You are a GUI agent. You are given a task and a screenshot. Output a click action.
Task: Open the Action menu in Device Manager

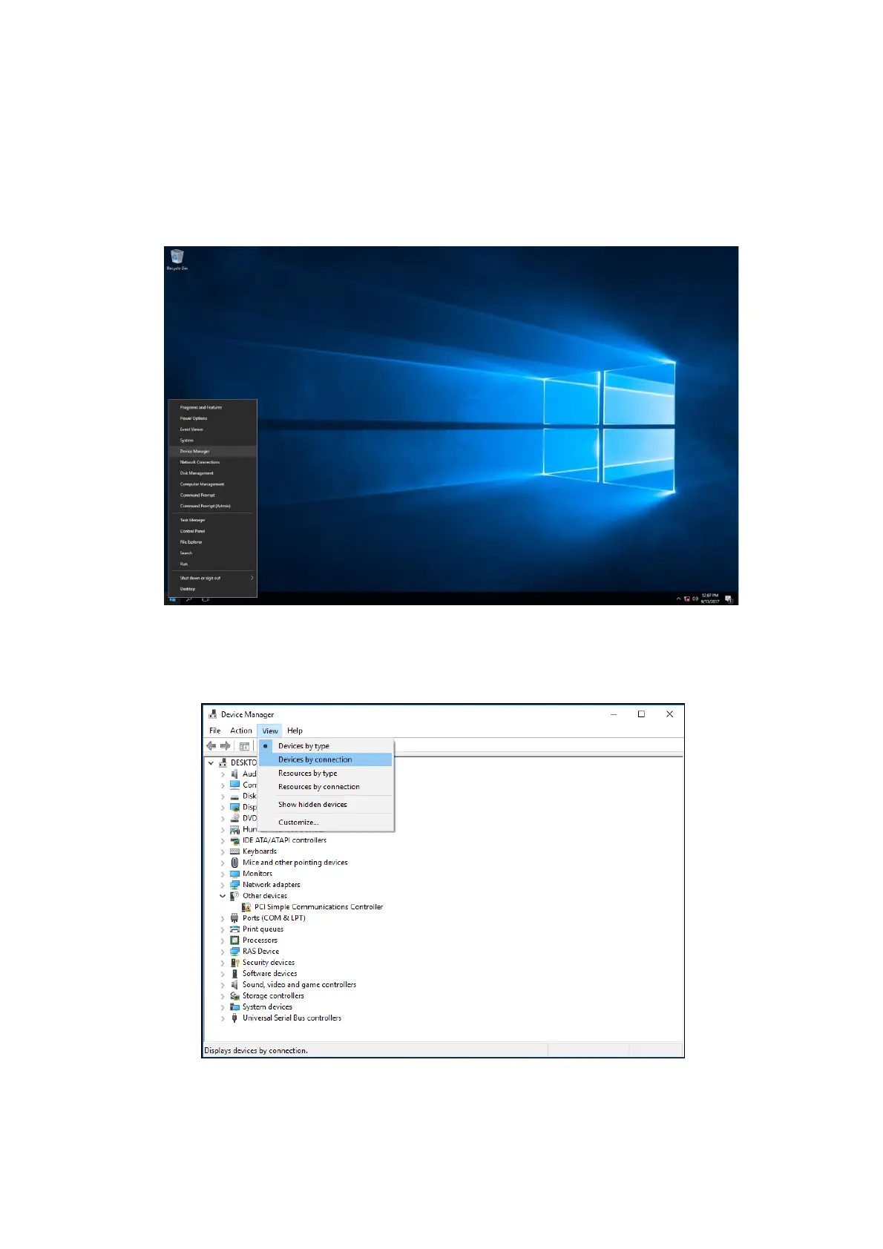pyautogui.click(x=241, y=731)
